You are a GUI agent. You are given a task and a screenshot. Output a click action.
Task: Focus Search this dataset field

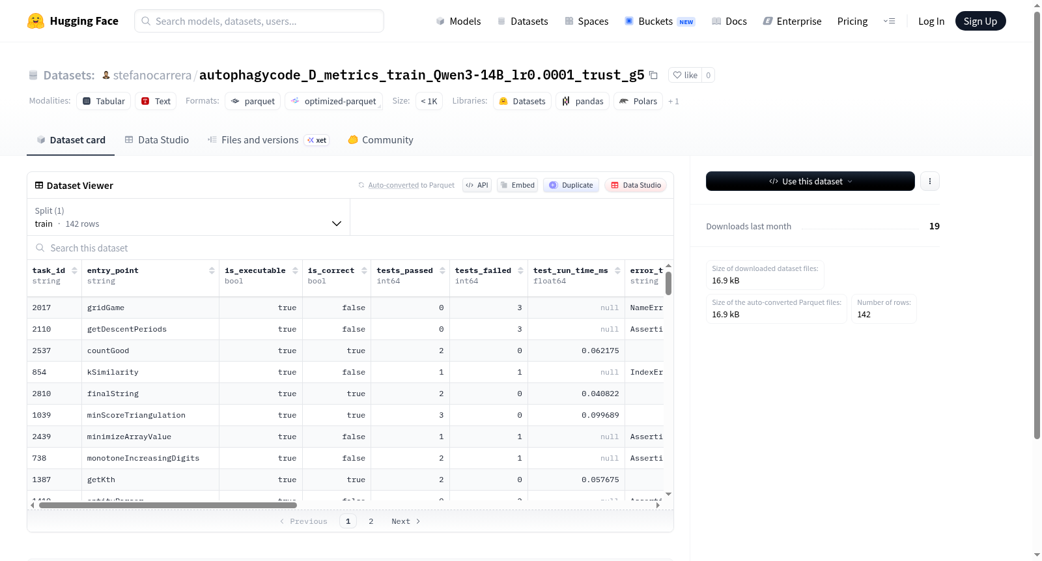[x=350, y=248]
